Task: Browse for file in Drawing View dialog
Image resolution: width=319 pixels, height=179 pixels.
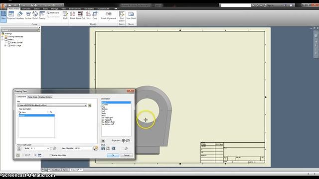Action: point(90,105)
